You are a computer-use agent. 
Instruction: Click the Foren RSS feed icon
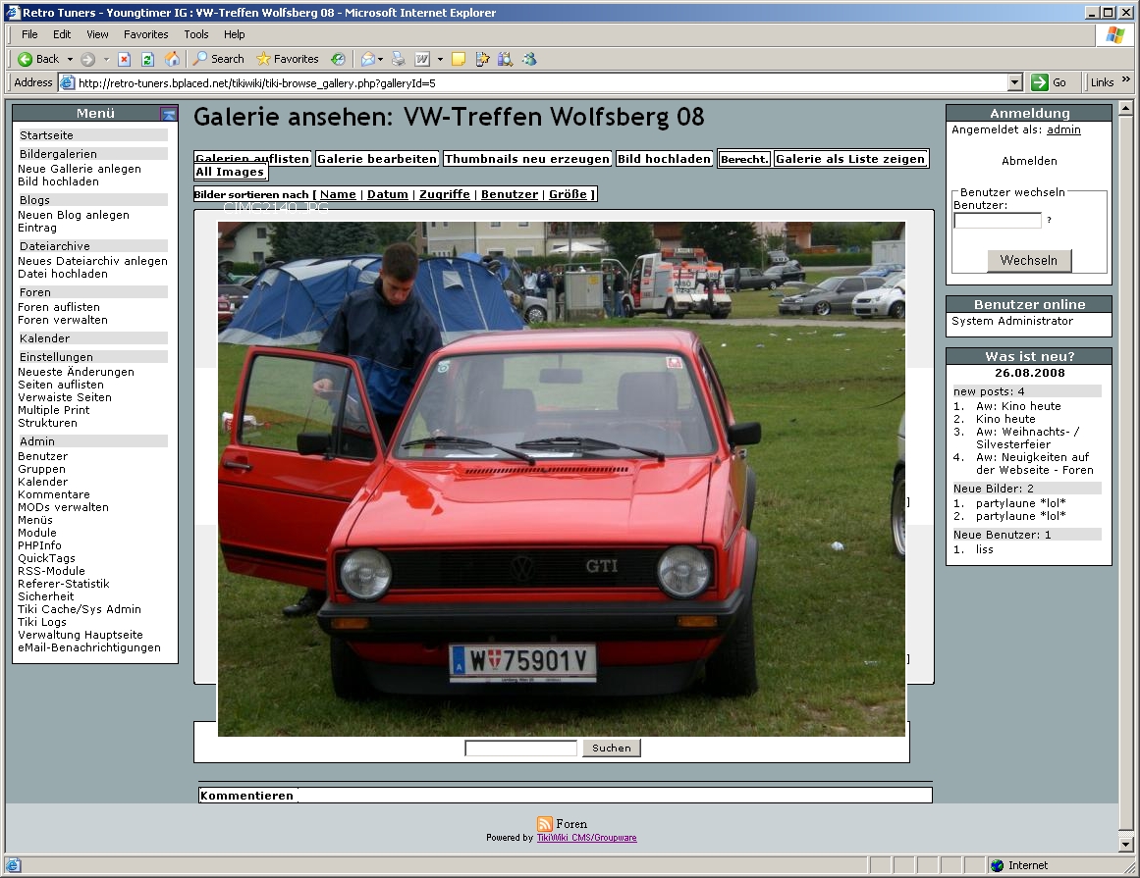pyautogui.click(x=545, y=823)
